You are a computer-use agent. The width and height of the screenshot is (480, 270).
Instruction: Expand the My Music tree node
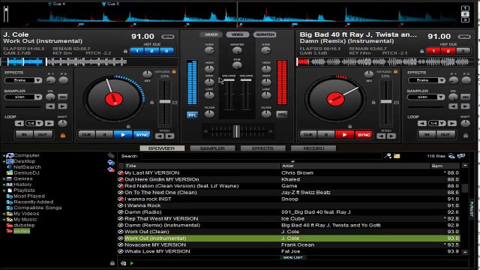[x=4, y=220]
